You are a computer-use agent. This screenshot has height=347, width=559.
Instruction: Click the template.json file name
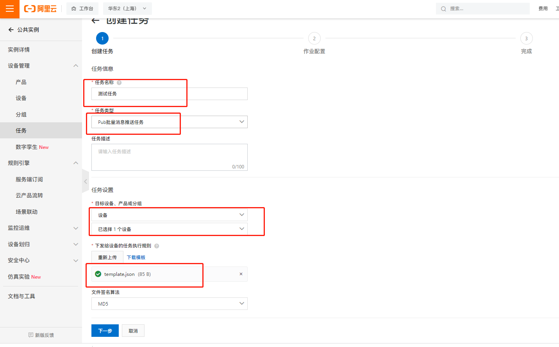click(119, 274)
